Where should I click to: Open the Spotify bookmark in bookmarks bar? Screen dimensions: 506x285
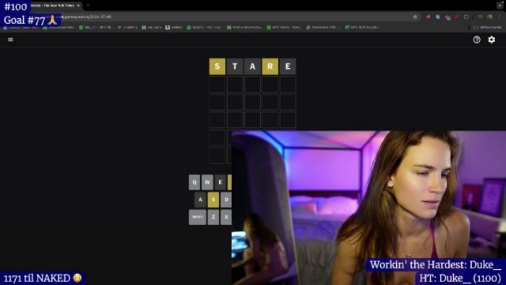tap(205, 27)
